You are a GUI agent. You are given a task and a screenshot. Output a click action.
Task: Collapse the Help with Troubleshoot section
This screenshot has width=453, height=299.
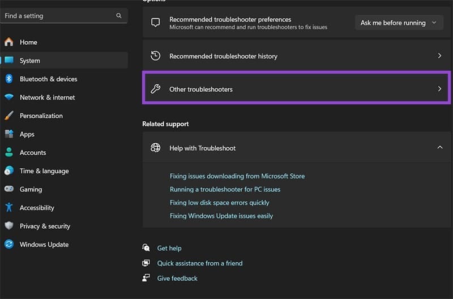pos(439,148)
